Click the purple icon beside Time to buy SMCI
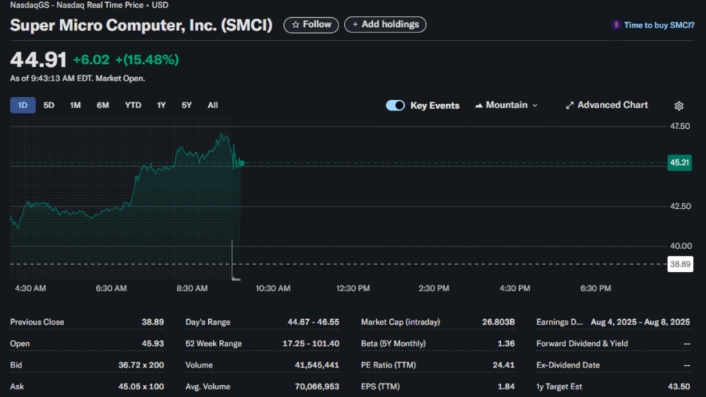This screenshot has height=397, width=706. tap(616, 26)
